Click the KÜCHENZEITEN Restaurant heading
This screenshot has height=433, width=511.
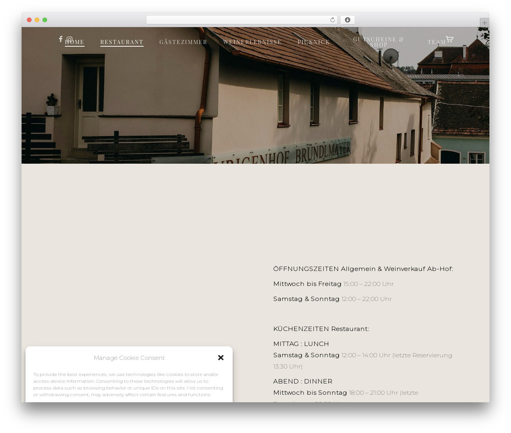(321, 329)
